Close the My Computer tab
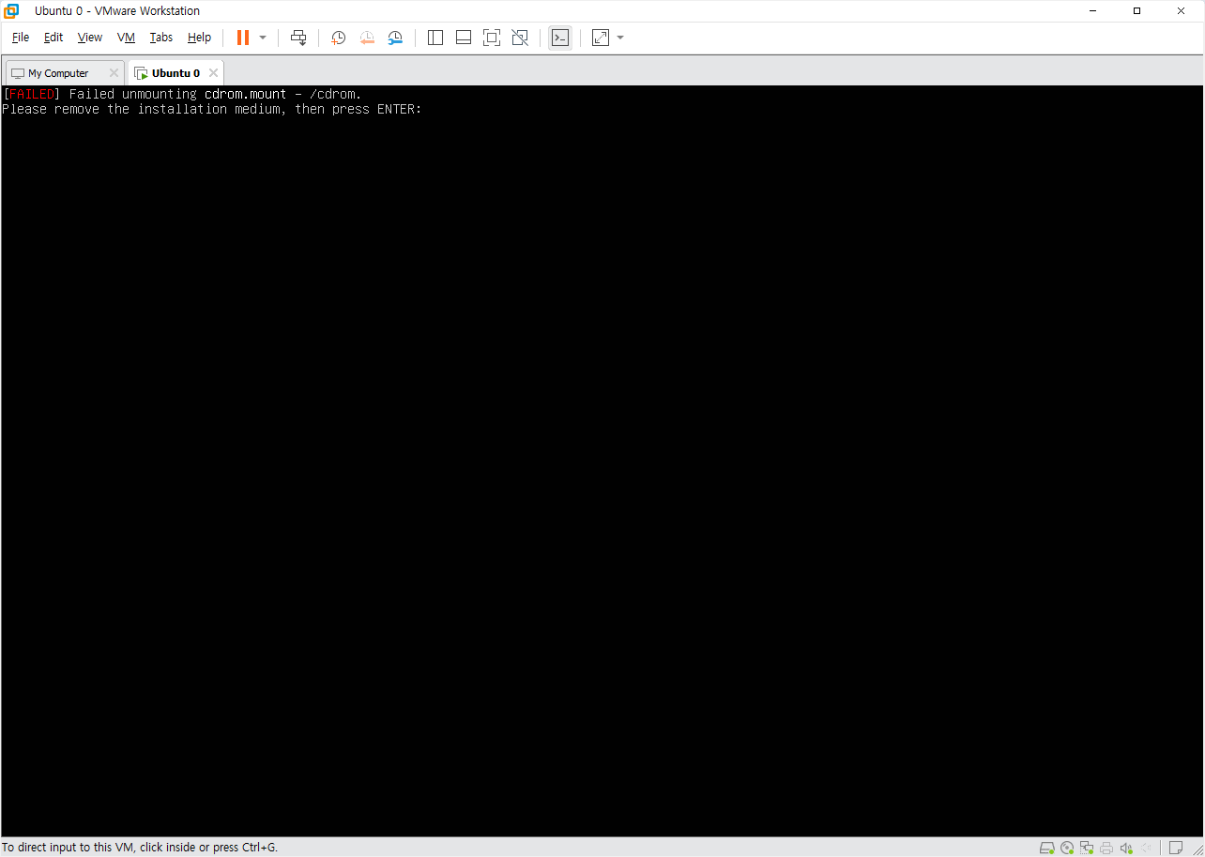1205x857 pixels. 114,73
